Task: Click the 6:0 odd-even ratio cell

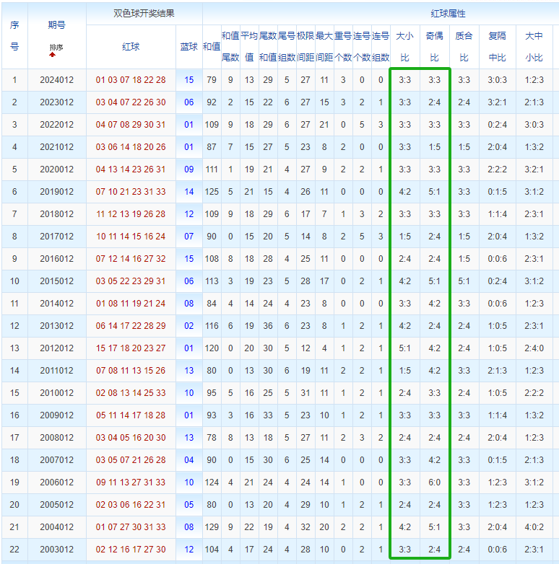Action: (434, 483)
